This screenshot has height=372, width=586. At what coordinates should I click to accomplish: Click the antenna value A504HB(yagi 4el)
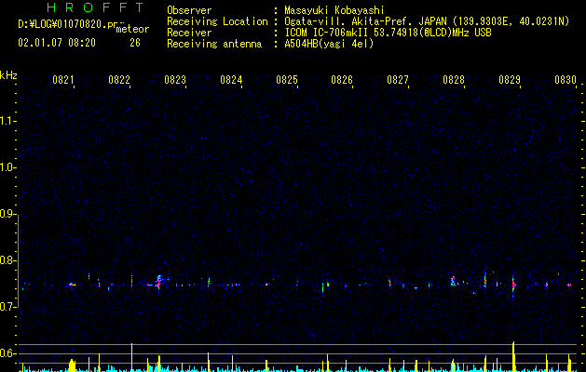329,44
